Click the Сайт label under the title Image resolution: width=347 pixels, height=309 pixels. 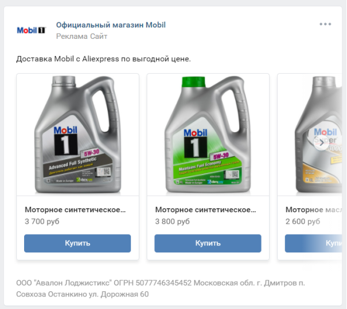(99, 36)
